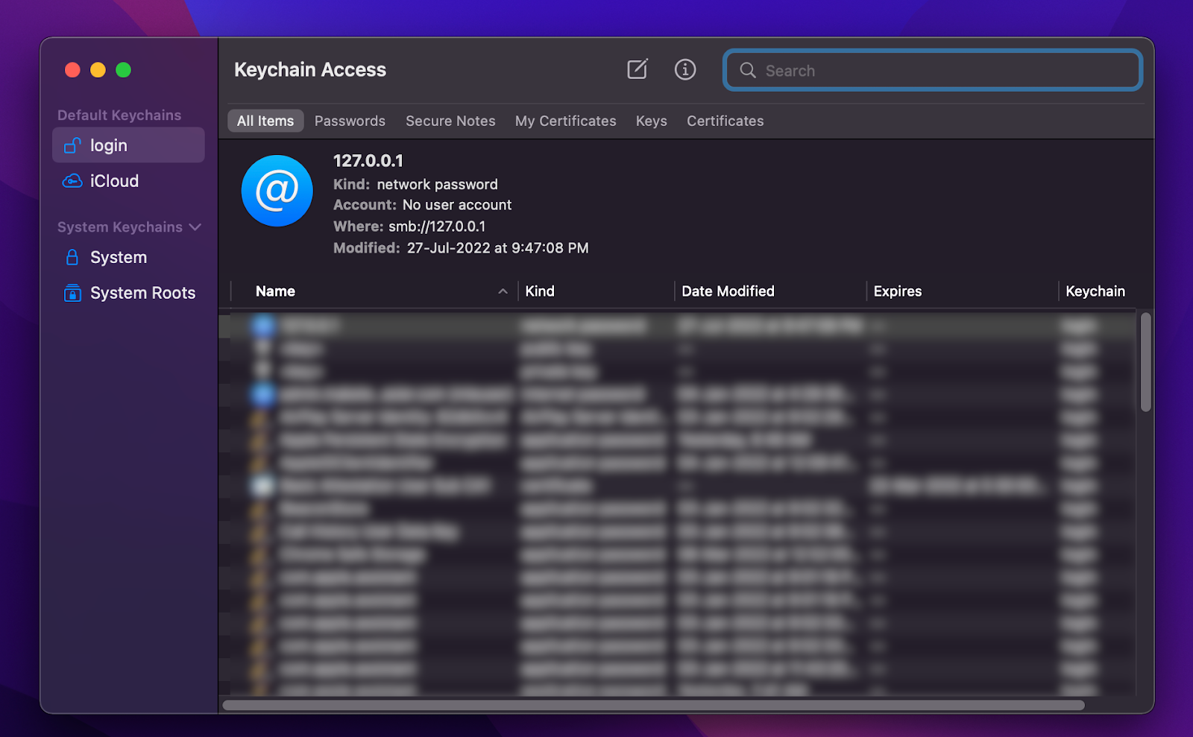
Task: Switch to the All Items tab
Action: point(265,121)
